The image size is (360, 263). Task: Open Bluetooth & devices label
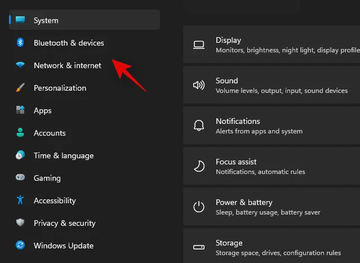pyautogui.click(x=69, y=43)
